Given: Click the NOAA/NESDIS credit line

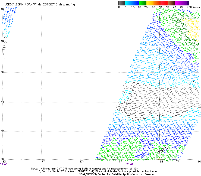Looking at the screenshot, I should (x=117, y=174).
